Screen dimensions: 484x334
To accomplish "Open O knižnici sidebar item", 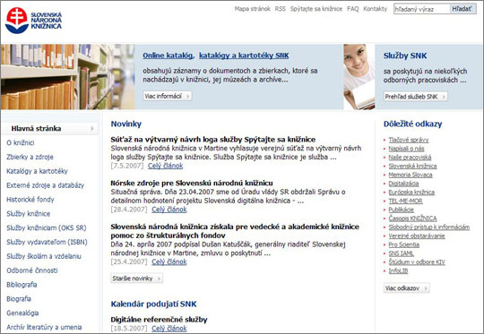I will (x=21, y=142).
